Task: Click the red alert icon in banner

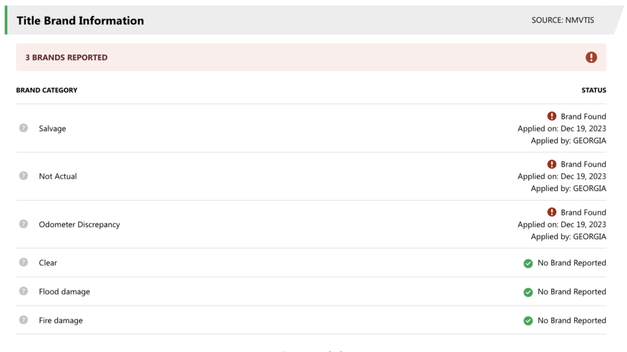Action: tap(591, 57)
